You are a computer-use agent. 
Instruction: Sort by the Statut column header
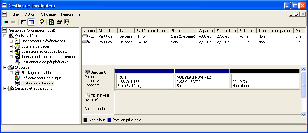point(183,31)
